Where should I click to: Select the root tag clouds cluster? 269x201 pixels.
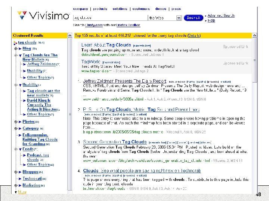pyautogui.click(x=27, y=42)
